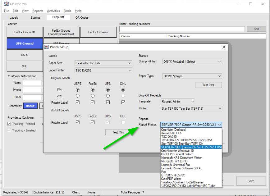Click the GP Rate Pro title bar icon
Viewport: 270px width, 196px height.
click(7, 4)
